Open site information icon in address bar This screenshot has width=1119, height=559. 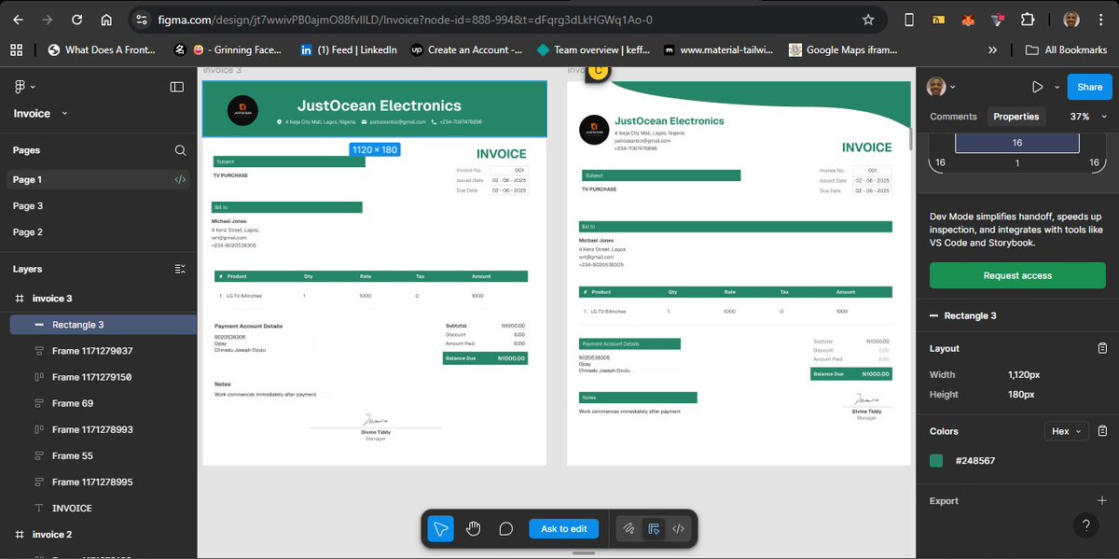pyautogui.click(x=141, y=20)
